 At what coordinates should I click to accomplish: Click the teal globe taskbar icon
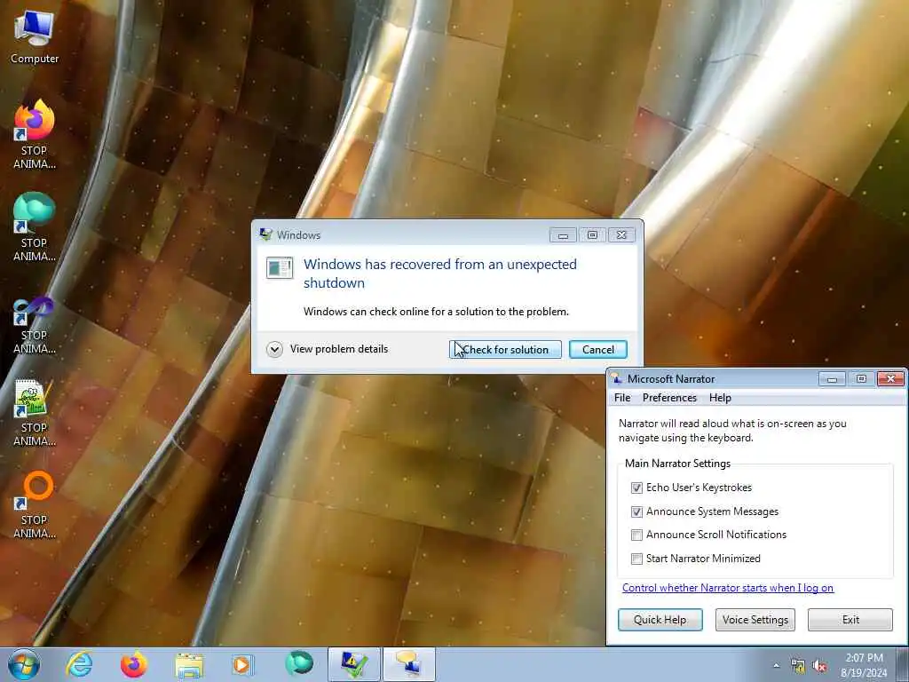pos(298,664)
